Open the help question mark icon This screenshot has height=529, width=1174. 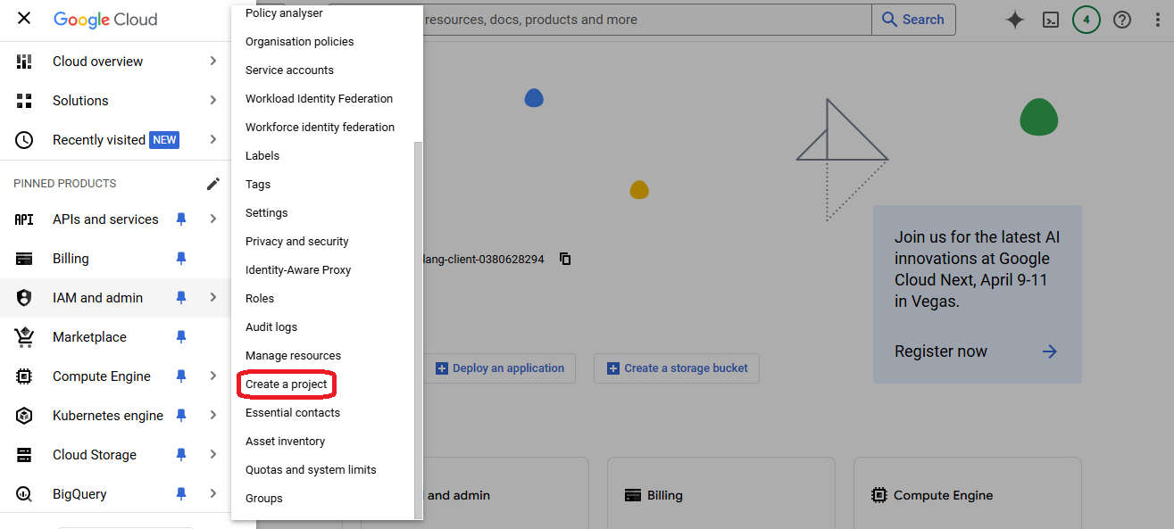(1122, 20)
